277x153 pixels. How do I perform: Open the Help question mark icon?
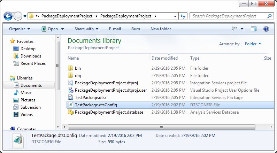(x=266, y=29)
